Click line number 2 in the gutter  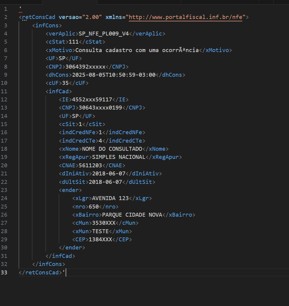(x=6, y=17)
